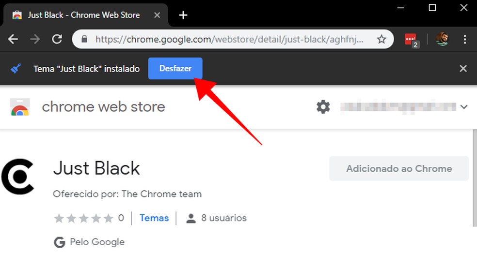This screenshot has width=477, height=267.
Task: Open the red extension icon with badge 2
Action: click(411, 40)
